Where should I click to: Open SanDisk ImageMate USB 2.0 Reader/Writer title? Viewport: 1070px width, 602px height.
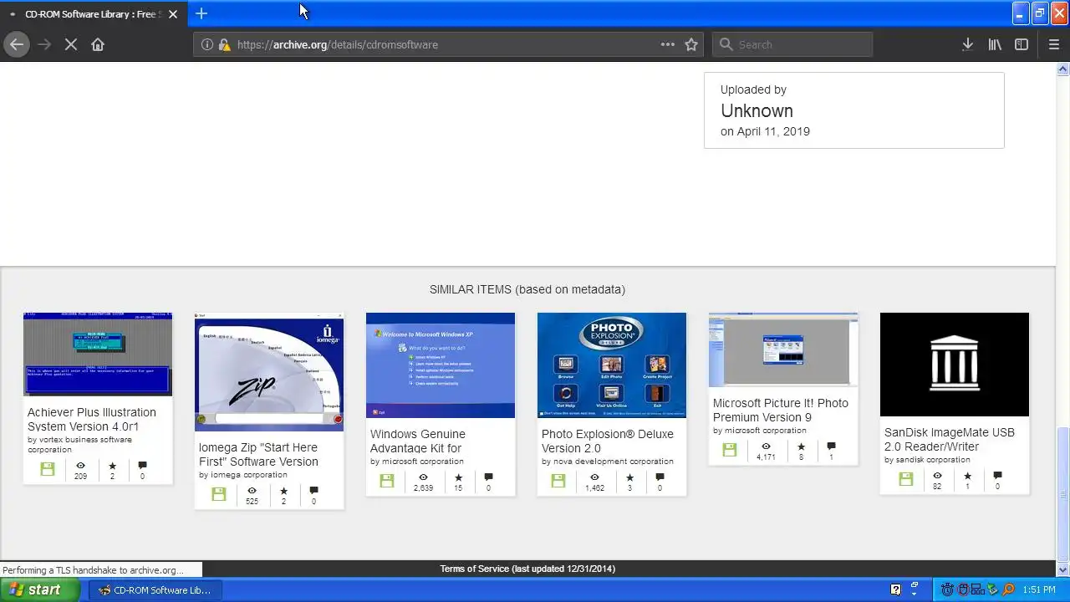(950, 439)
